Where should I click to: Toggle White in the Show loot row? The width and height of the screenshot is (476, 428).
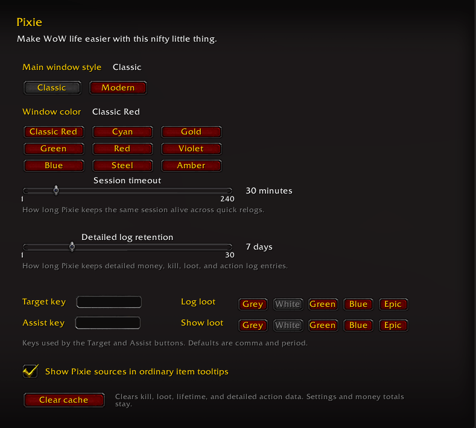(288, 326)
